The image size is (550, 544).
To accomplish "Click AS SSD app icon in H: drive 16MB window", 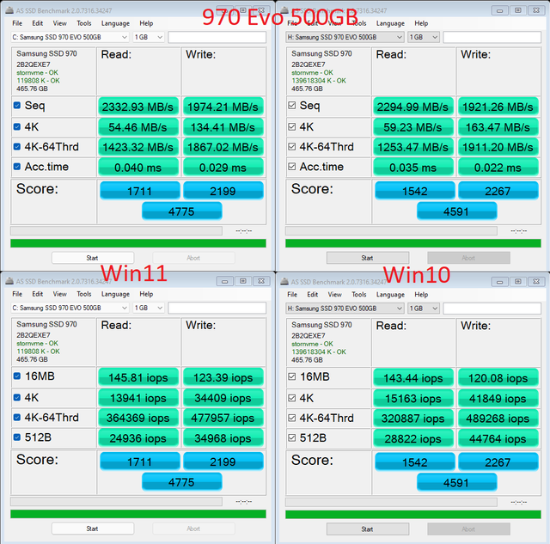I will [284, 281].
